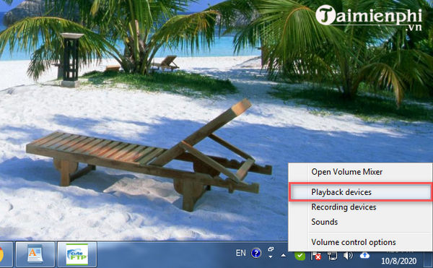Open the CuteFTP taskbar application
The width and height of the screenshot is (433, 268).
(77, 254)
